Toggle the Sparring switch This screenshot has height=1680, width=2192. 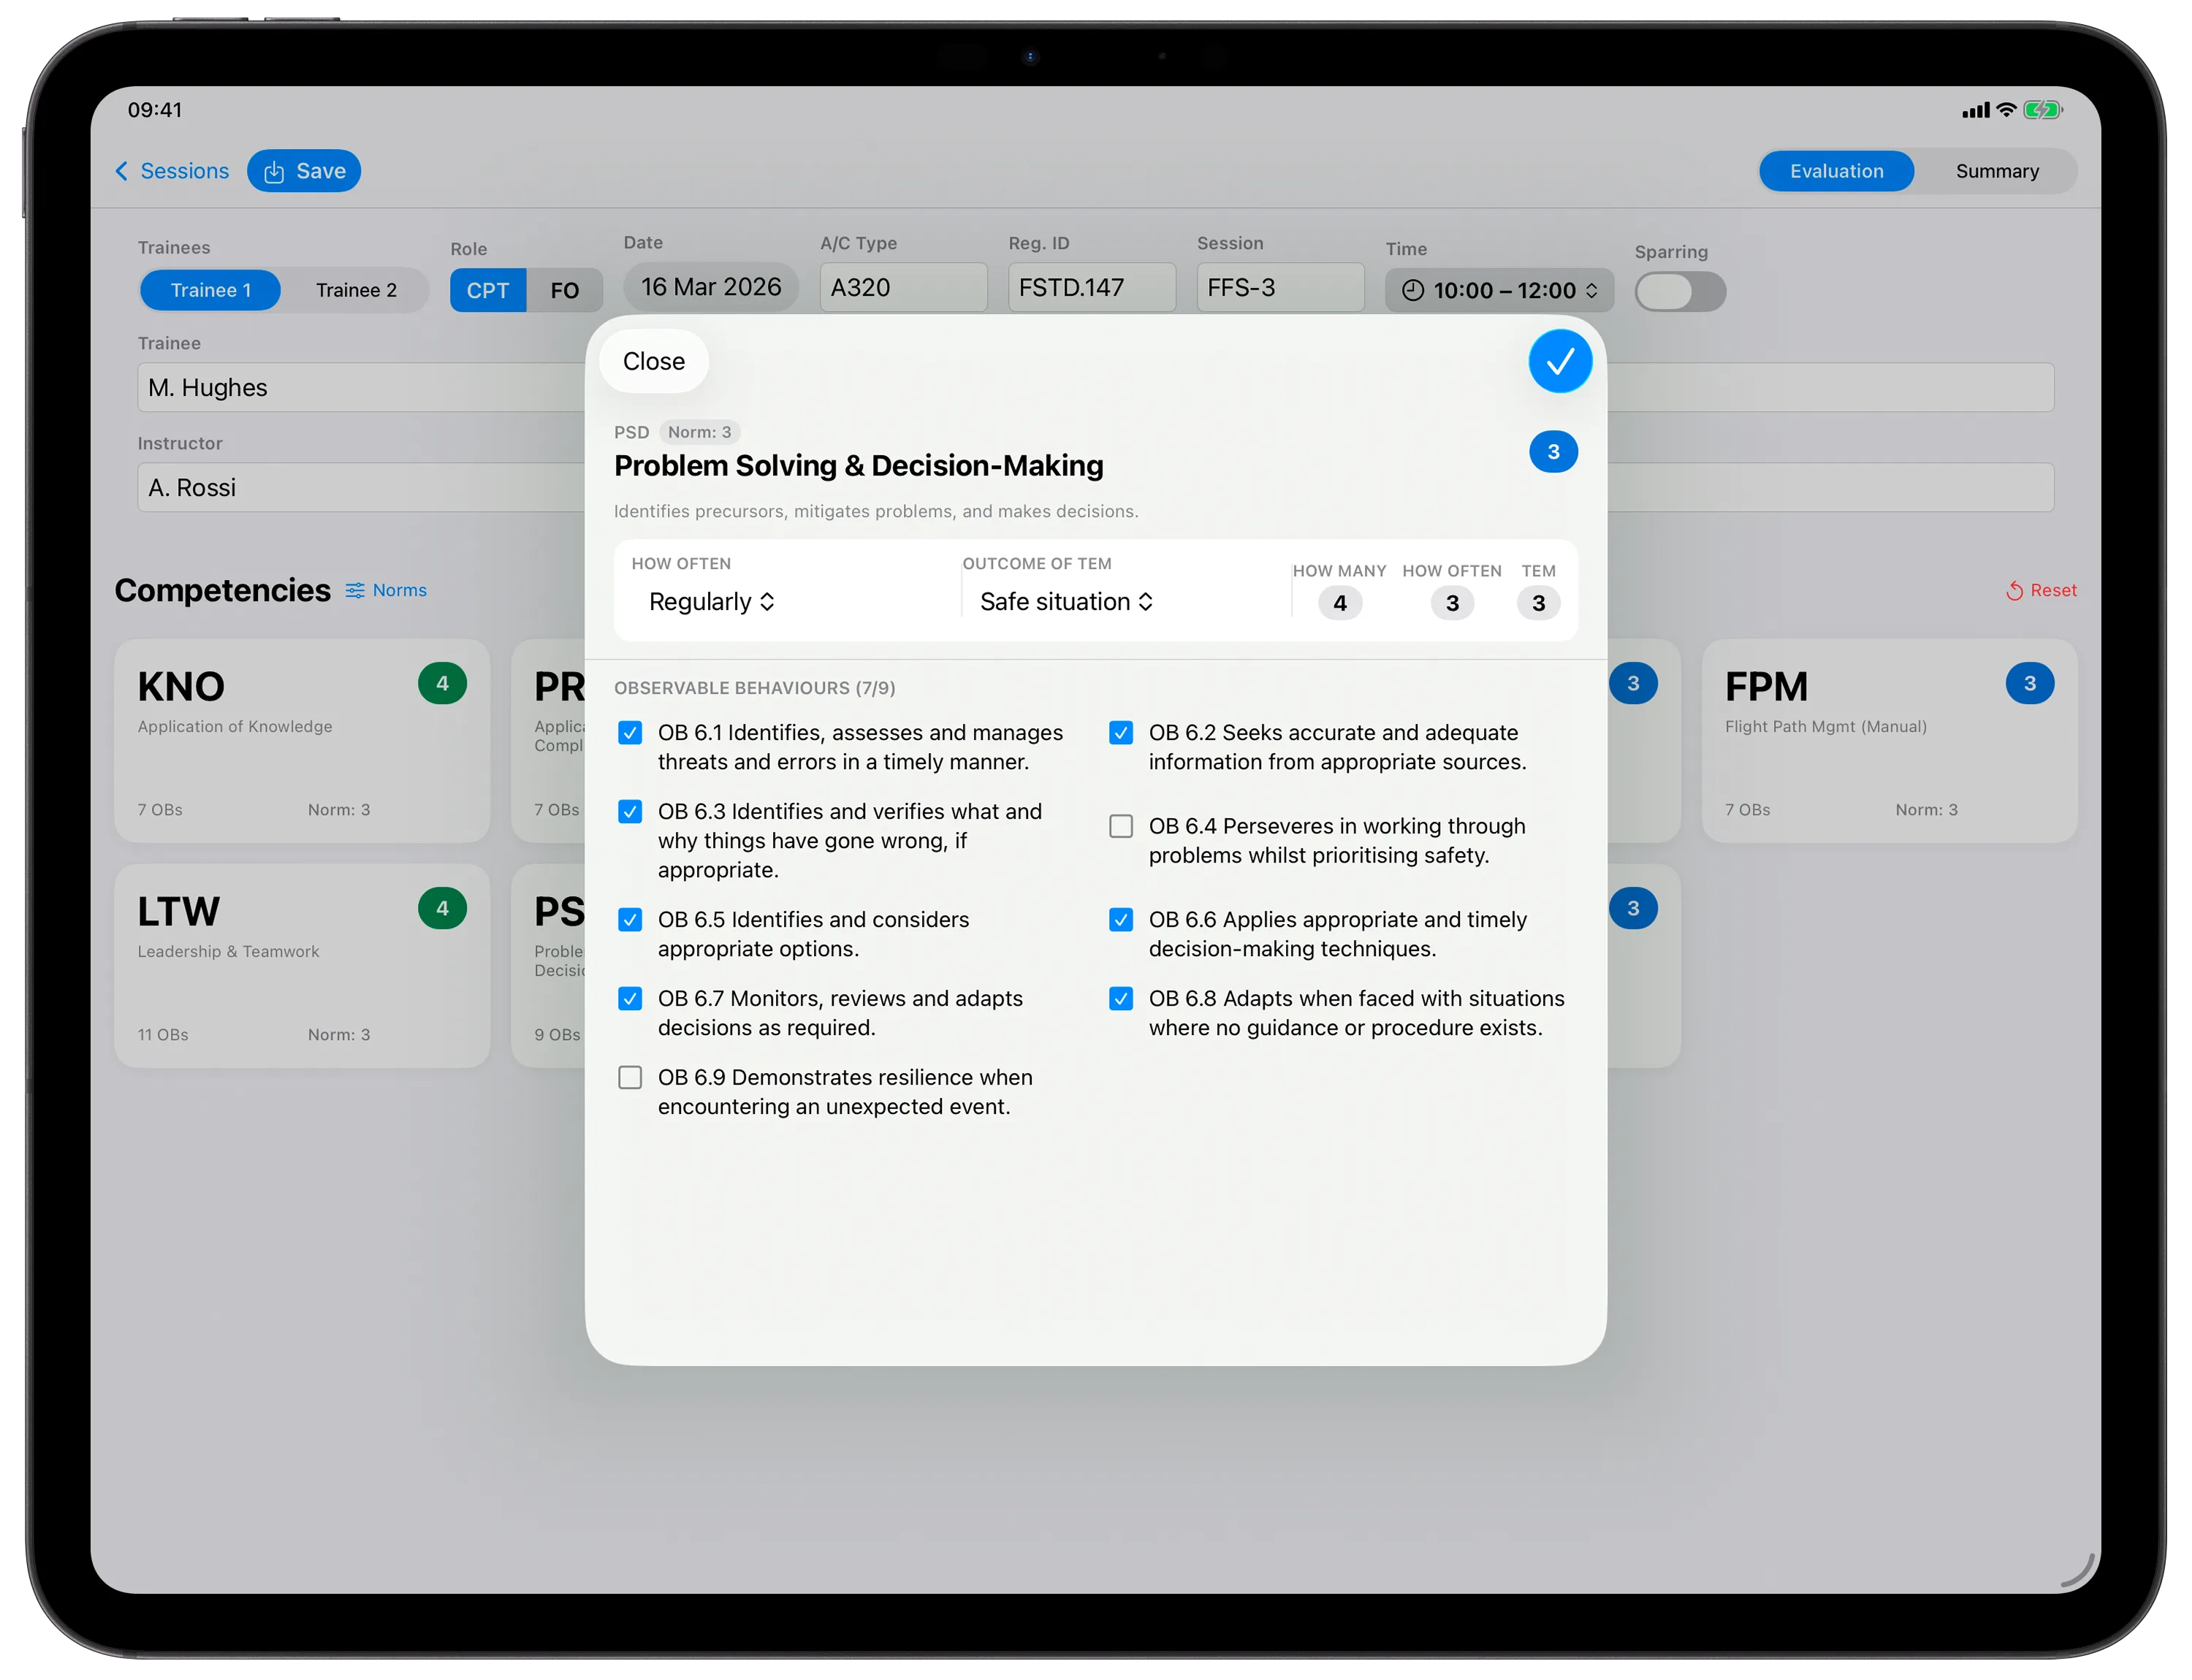pos(1679,291)
